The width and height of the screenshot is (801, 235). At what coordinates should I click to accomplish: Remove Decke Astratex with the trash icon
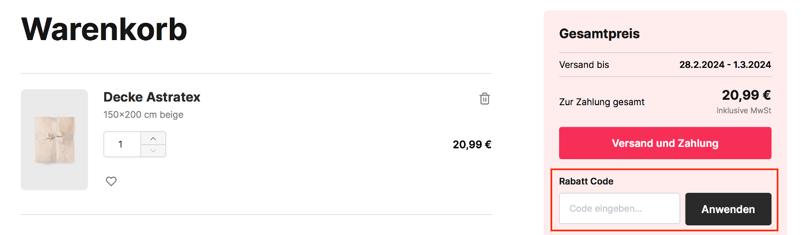click(484, 99)
